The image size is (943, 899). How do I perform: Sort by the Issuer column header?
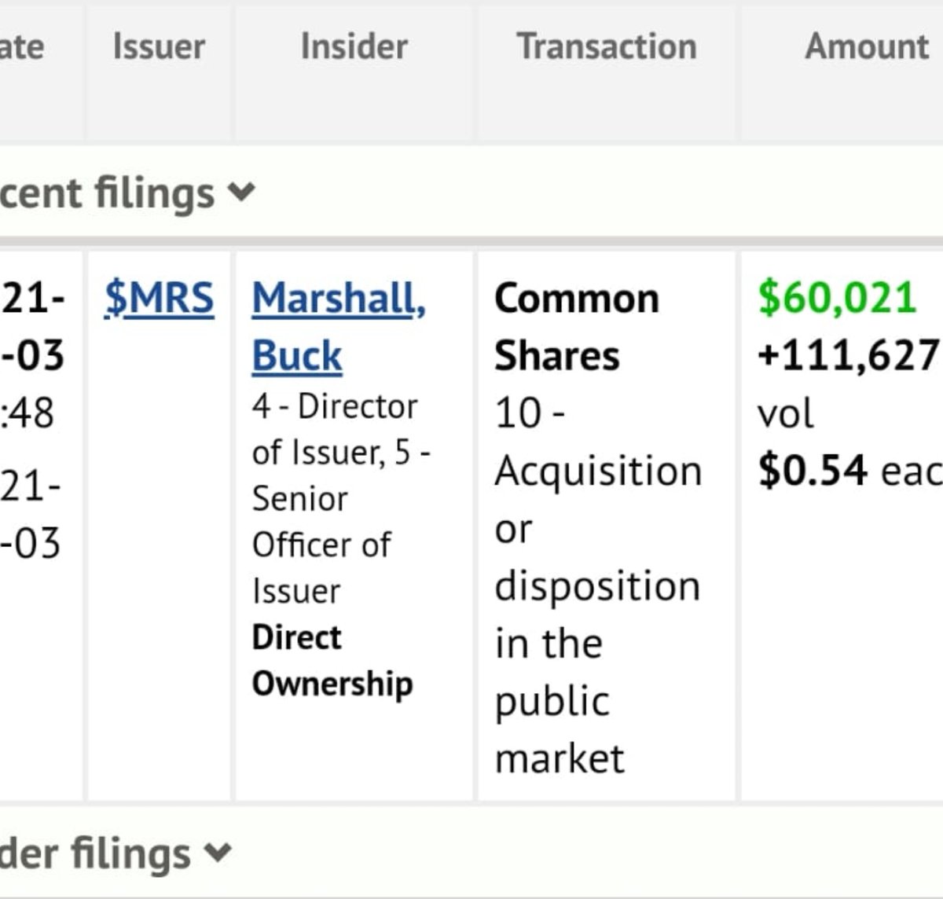pyautogui.click(x=159, y=46)
